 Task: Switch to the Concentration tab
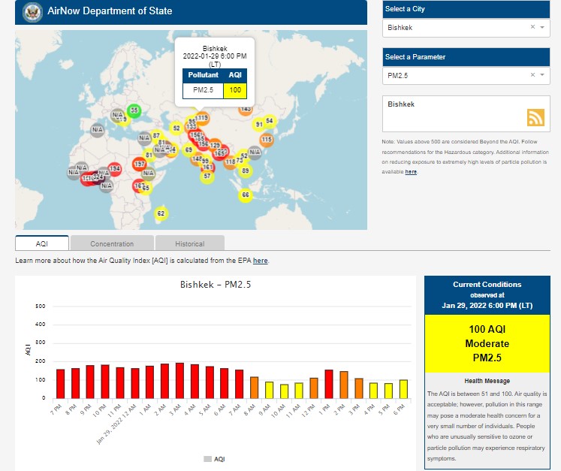pyautogui.click(x=112, y=243)
